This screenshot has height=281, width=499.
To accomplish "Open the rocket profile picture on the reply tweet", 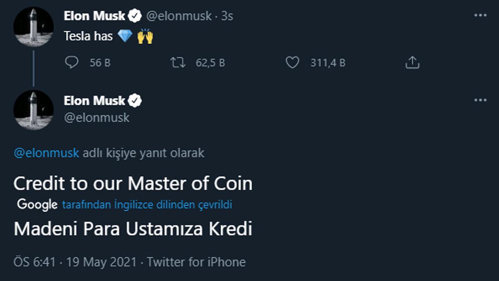I will 33,110.
